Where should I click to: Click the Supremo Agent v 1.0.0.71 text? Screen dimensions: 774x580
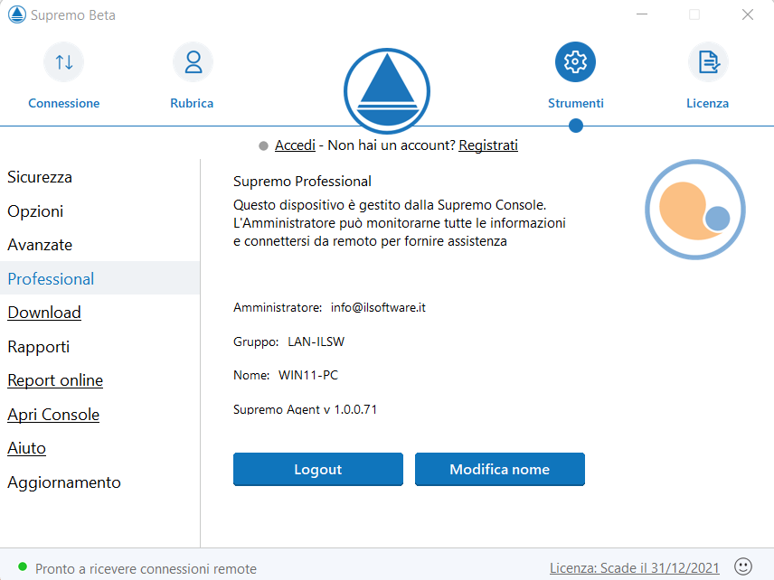(x=305, y=409)
